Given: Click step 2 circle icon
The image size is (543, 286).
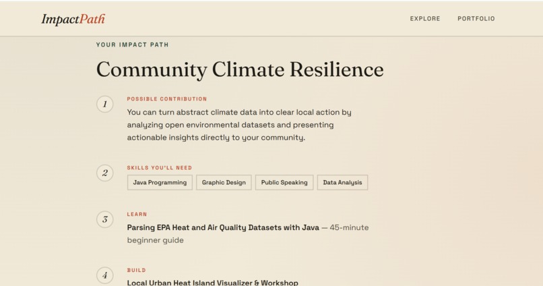Looking at the screenshot, I should (x=105, y=173).
